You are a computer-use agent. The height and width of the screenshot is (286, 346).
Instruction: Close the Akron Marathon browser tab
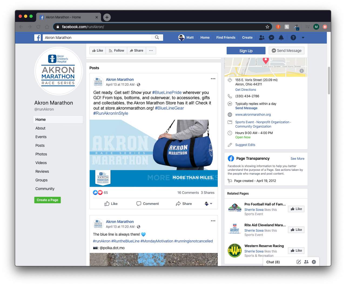pyautogui.click(x=97, y=17)
